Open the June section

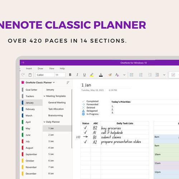pyautogui.click(x=32, y=135)
